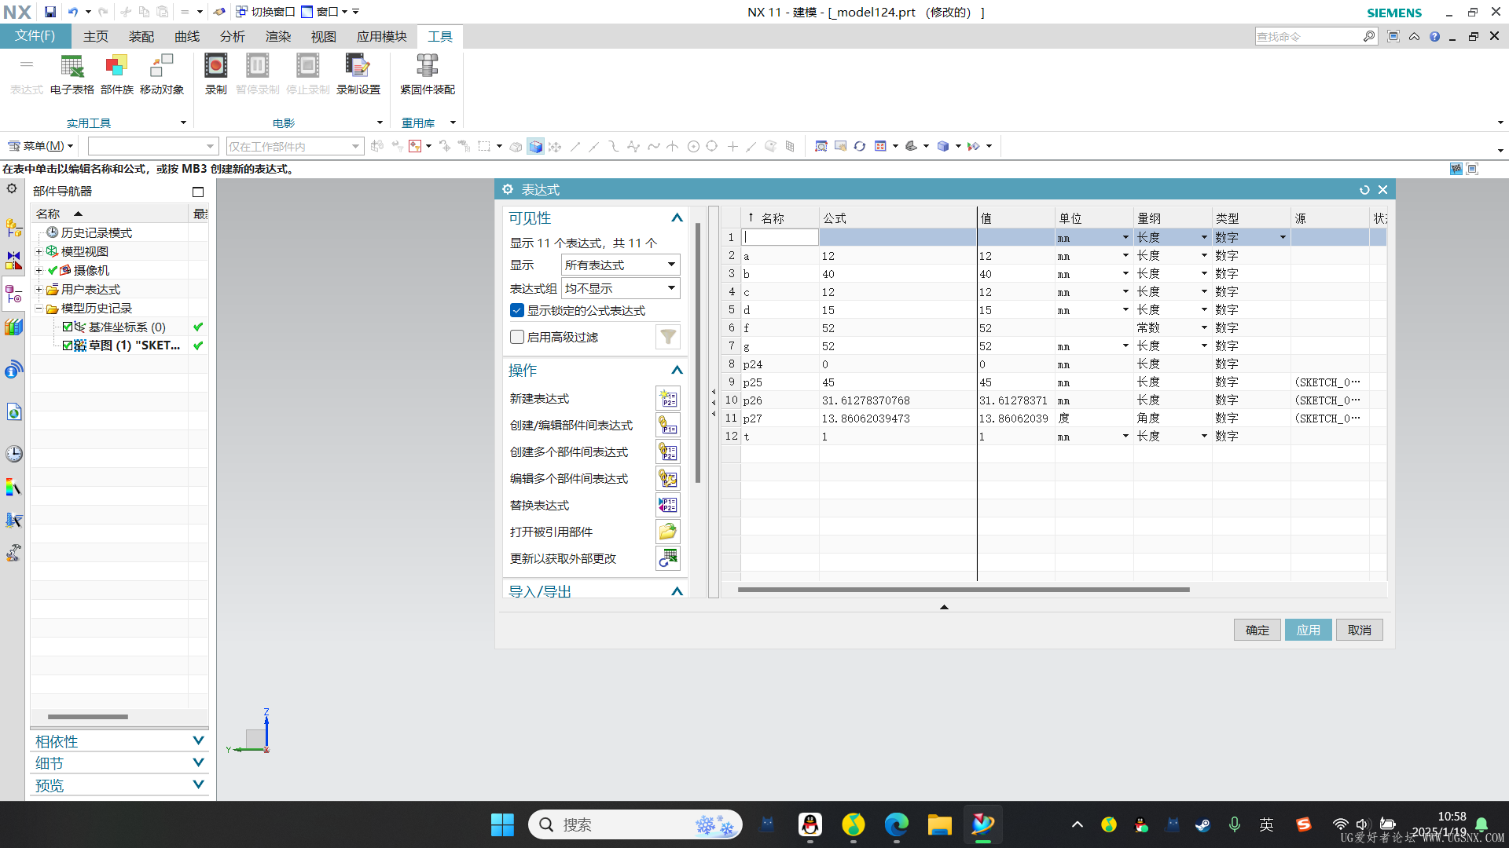Click the 应用 button
The image size is (1509, 848).
pyautogui.click(x=1309, y=630)
